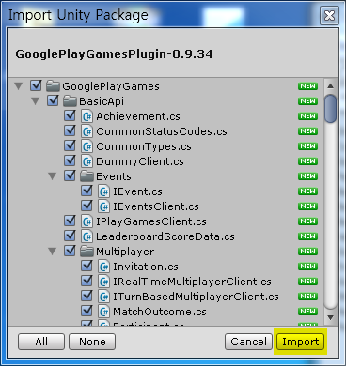Viewport: 346px width, 366px height.
Task: Click the NEW badge beside LeaderboardScoreData.cs
Action: tap(307, 236)
